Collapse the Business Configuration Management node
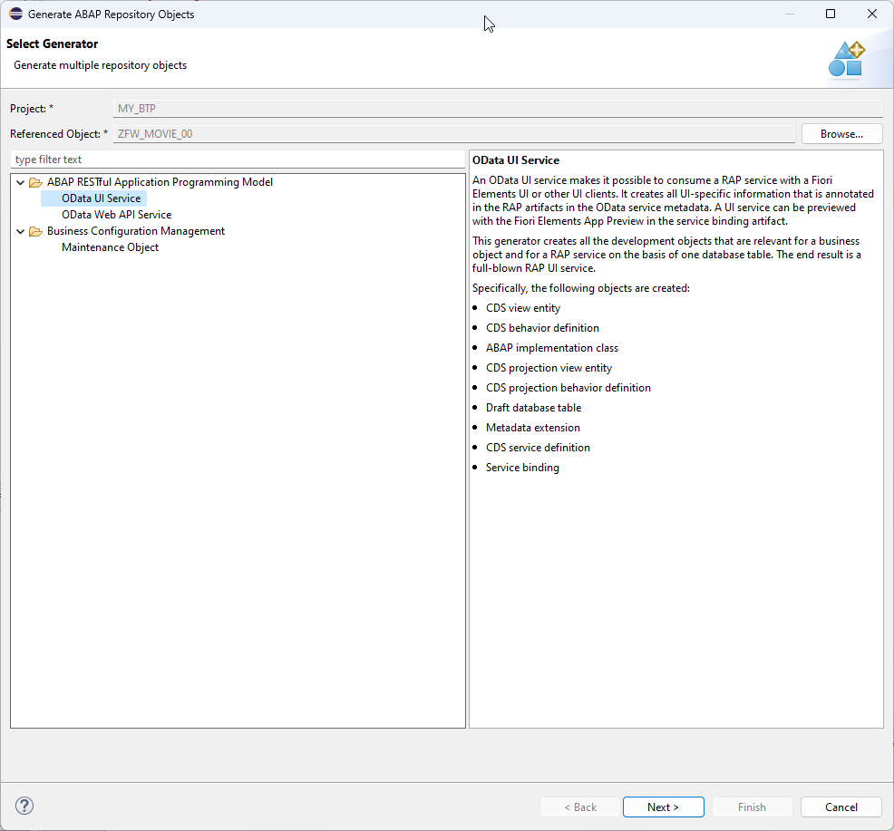Screen dimensions: 894x831 pos(21,231)
